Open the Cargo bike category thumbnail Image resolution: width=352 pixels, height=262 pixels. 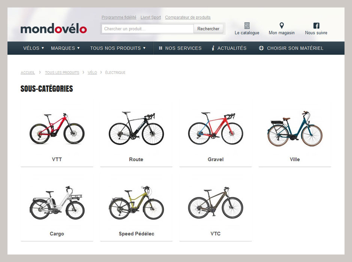pos(57,203)
